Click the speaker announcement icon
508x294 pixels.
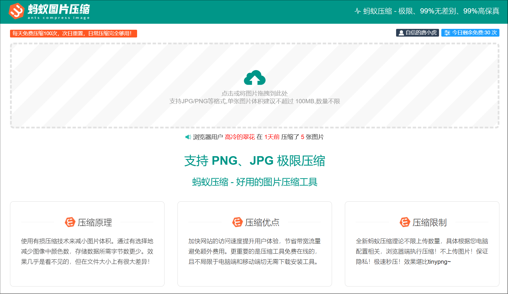click(x=188, y=137)
